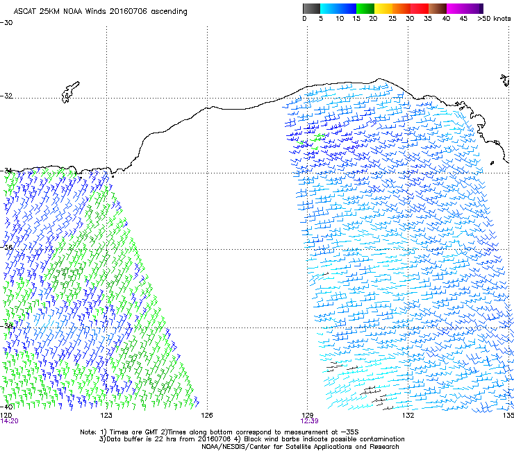Screen dimensions: 514x451
Task: Click the gray 0-5 knots color swatch
Action: (311, 8)
